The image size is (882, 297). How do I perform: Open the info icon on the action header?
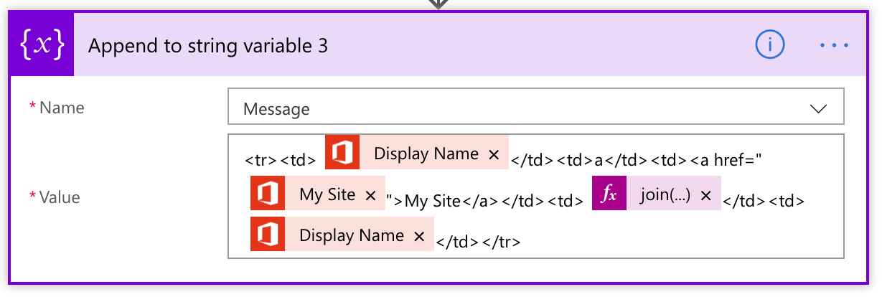point(769,45)
